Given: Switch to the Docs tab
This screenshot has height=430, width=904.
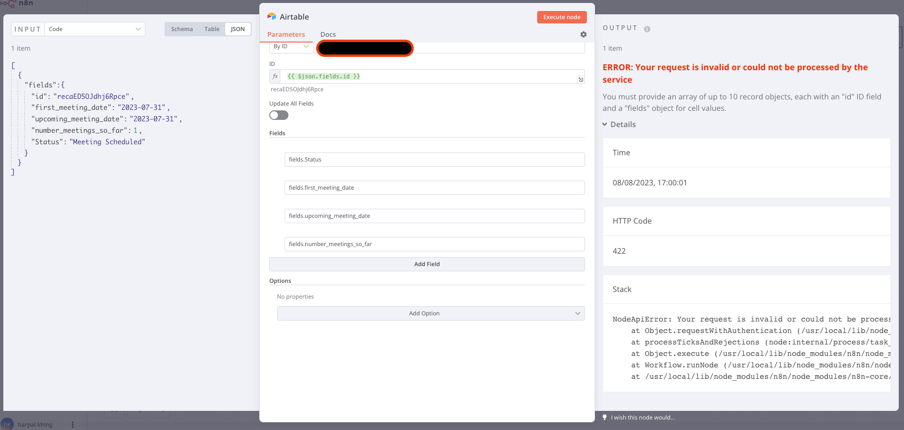Looking at the screenshot, I should [x=328, y=34].
